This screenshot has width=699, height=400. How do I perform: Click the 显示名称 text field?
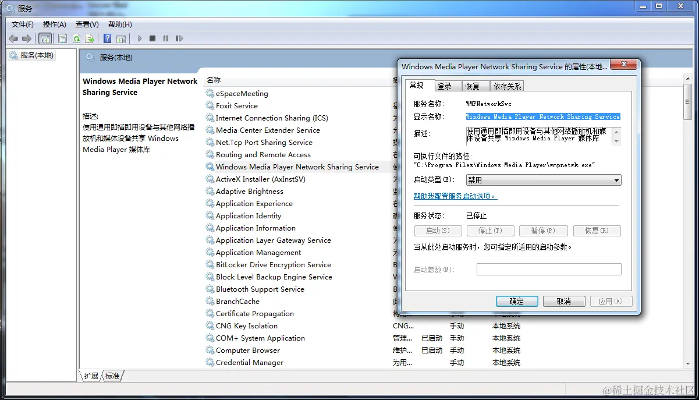pos(543,116)
